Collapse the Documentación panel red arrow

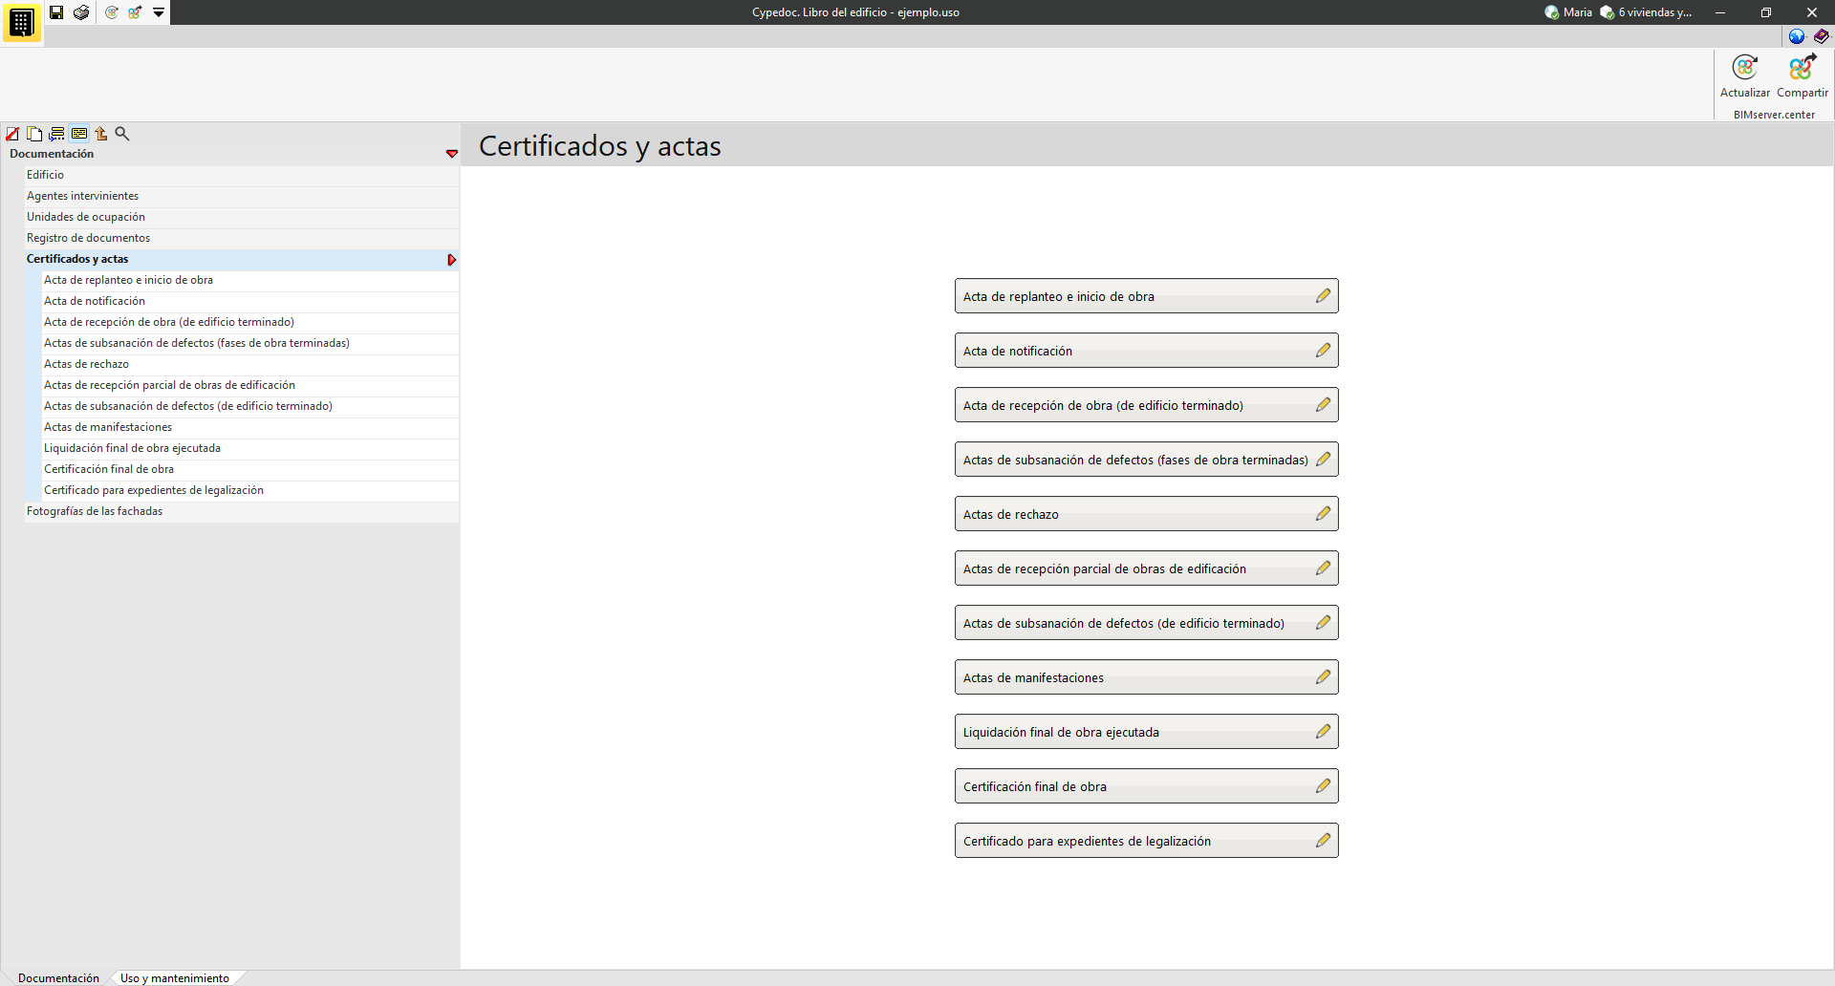coord(452,154)
